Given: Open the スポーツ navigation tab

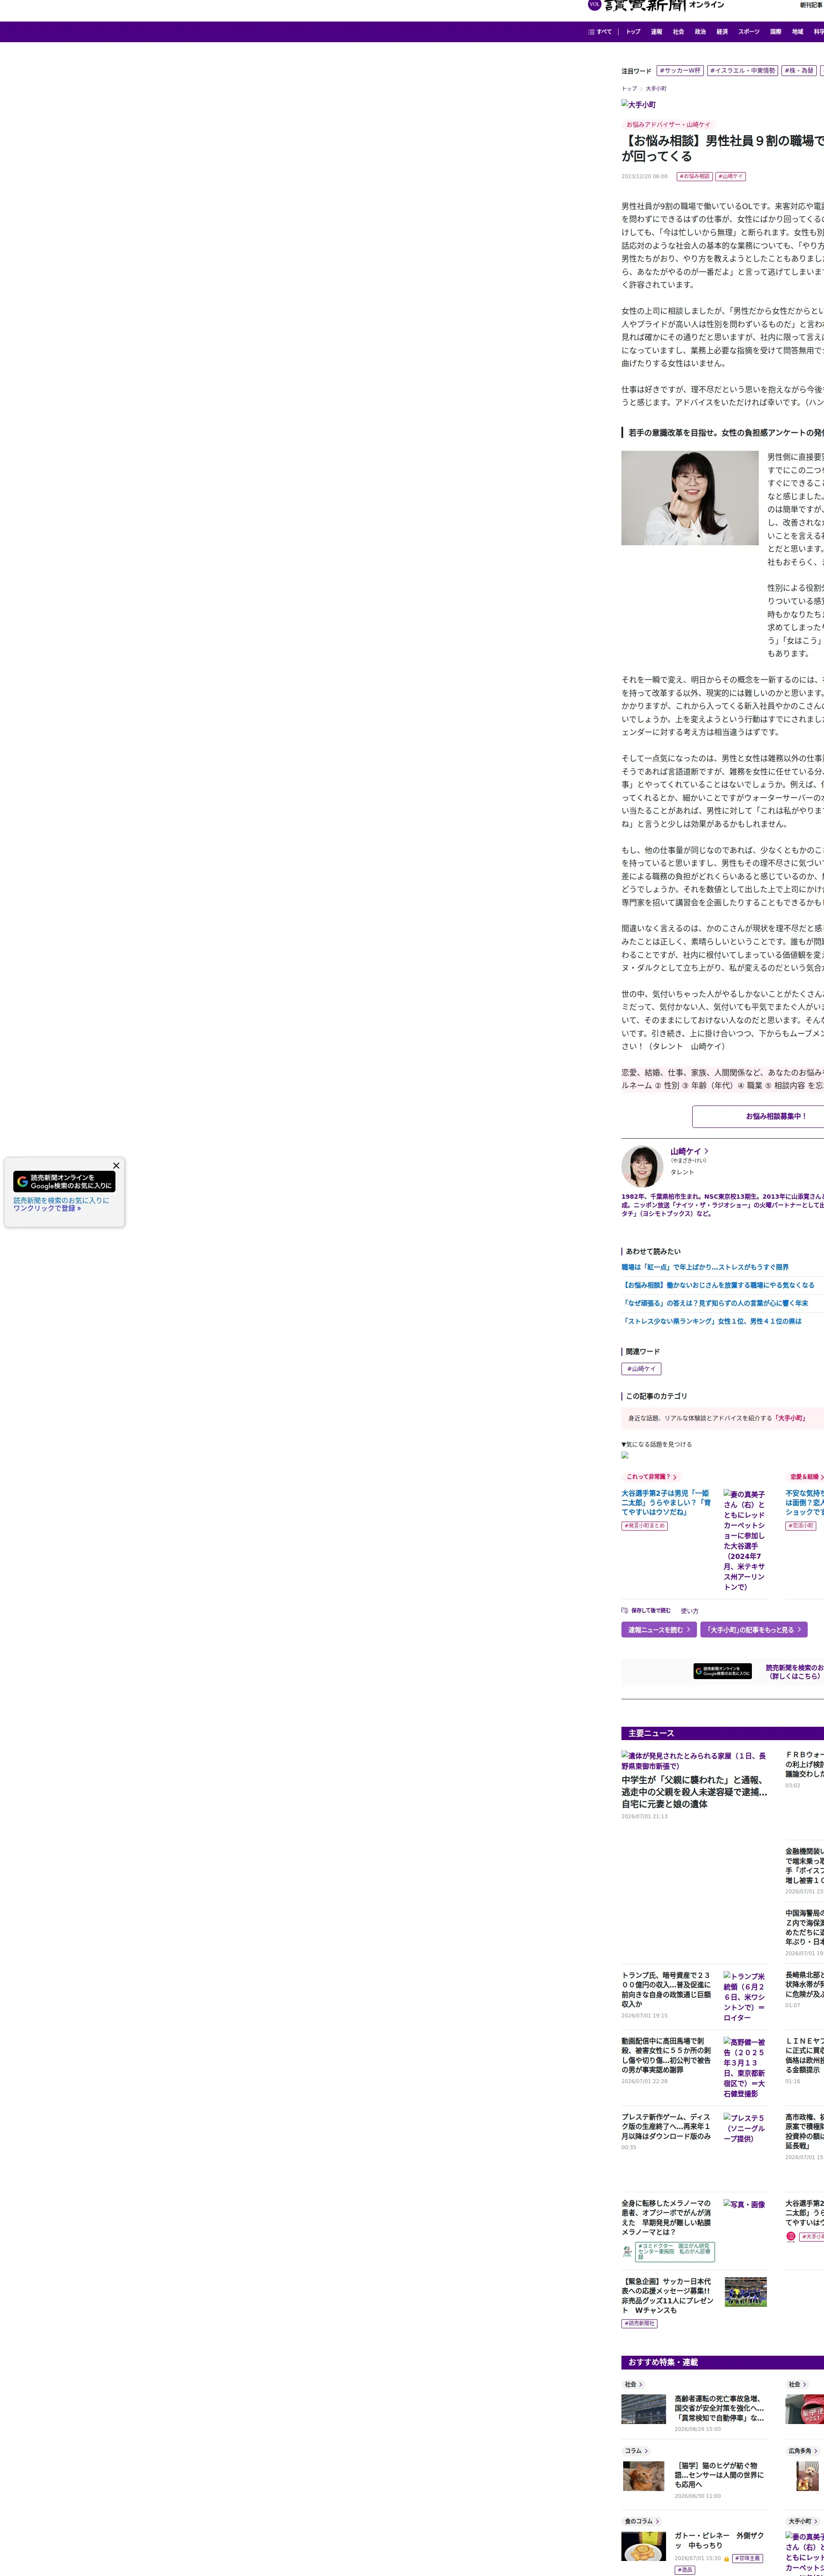Looking at the screenshot, I should click(x=749, y=32).
